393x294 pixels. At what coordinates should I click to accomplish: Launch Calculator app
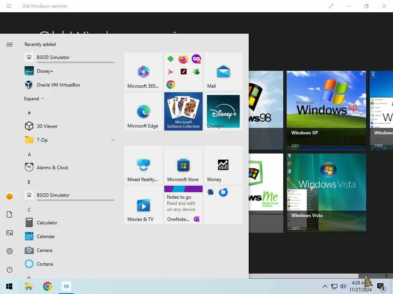coord(69,222)
